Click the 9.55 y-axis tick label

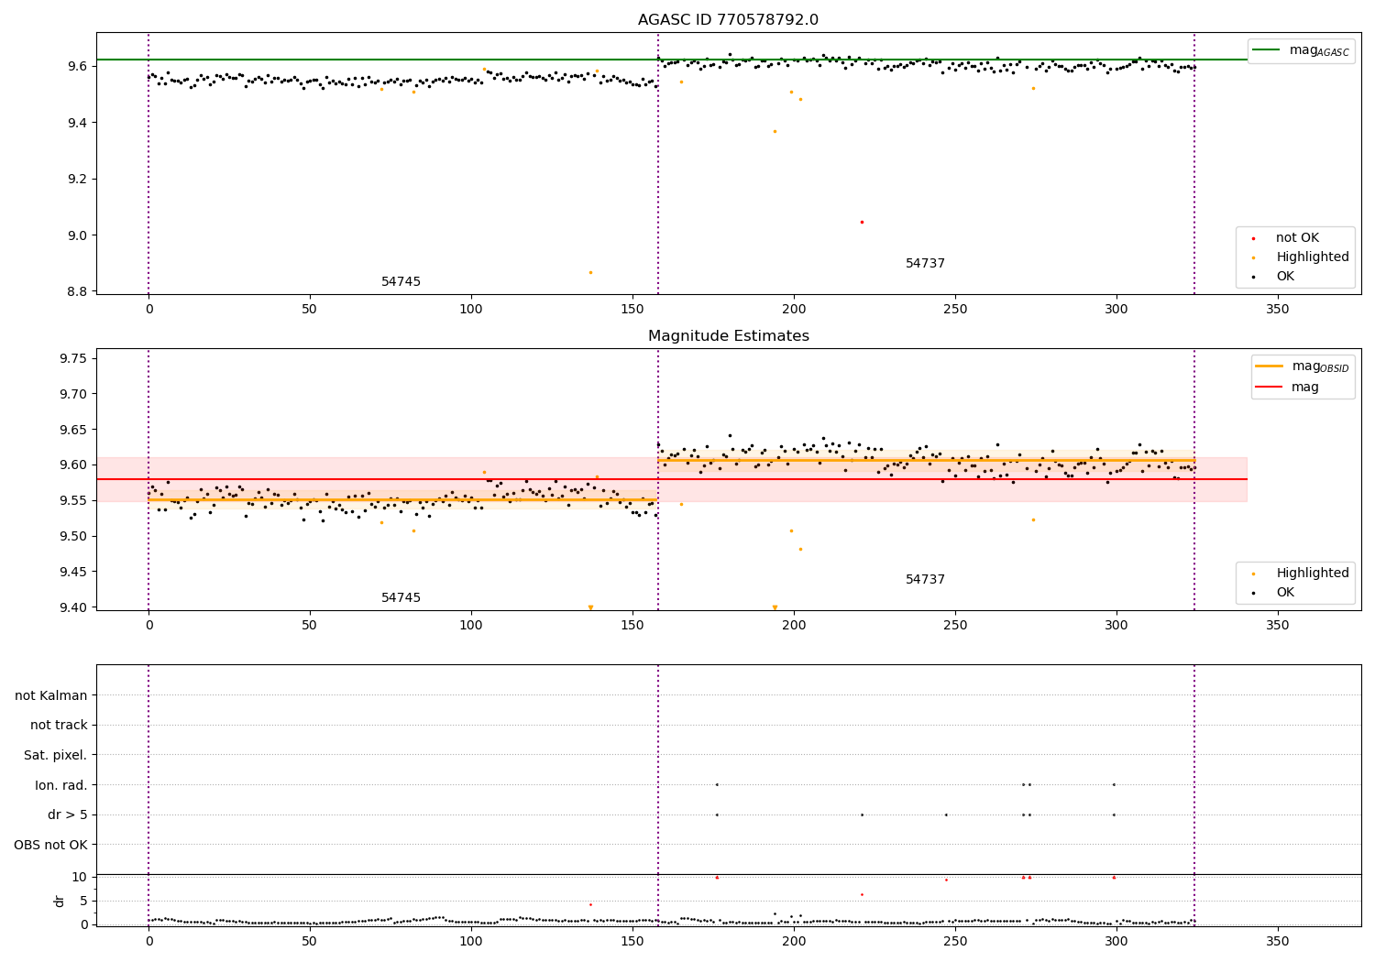click(x=73, y=500)
